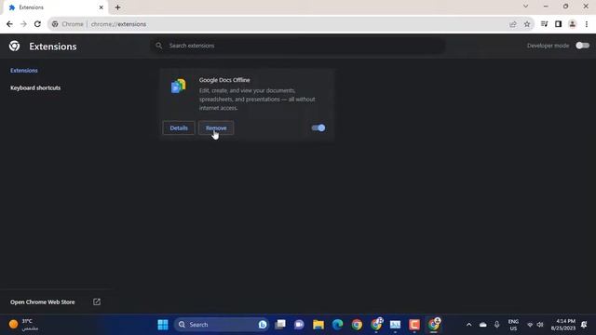Expand hidden system tray icons
The image size is (596, 335).
pyautogui.click(x=469, y=325)
